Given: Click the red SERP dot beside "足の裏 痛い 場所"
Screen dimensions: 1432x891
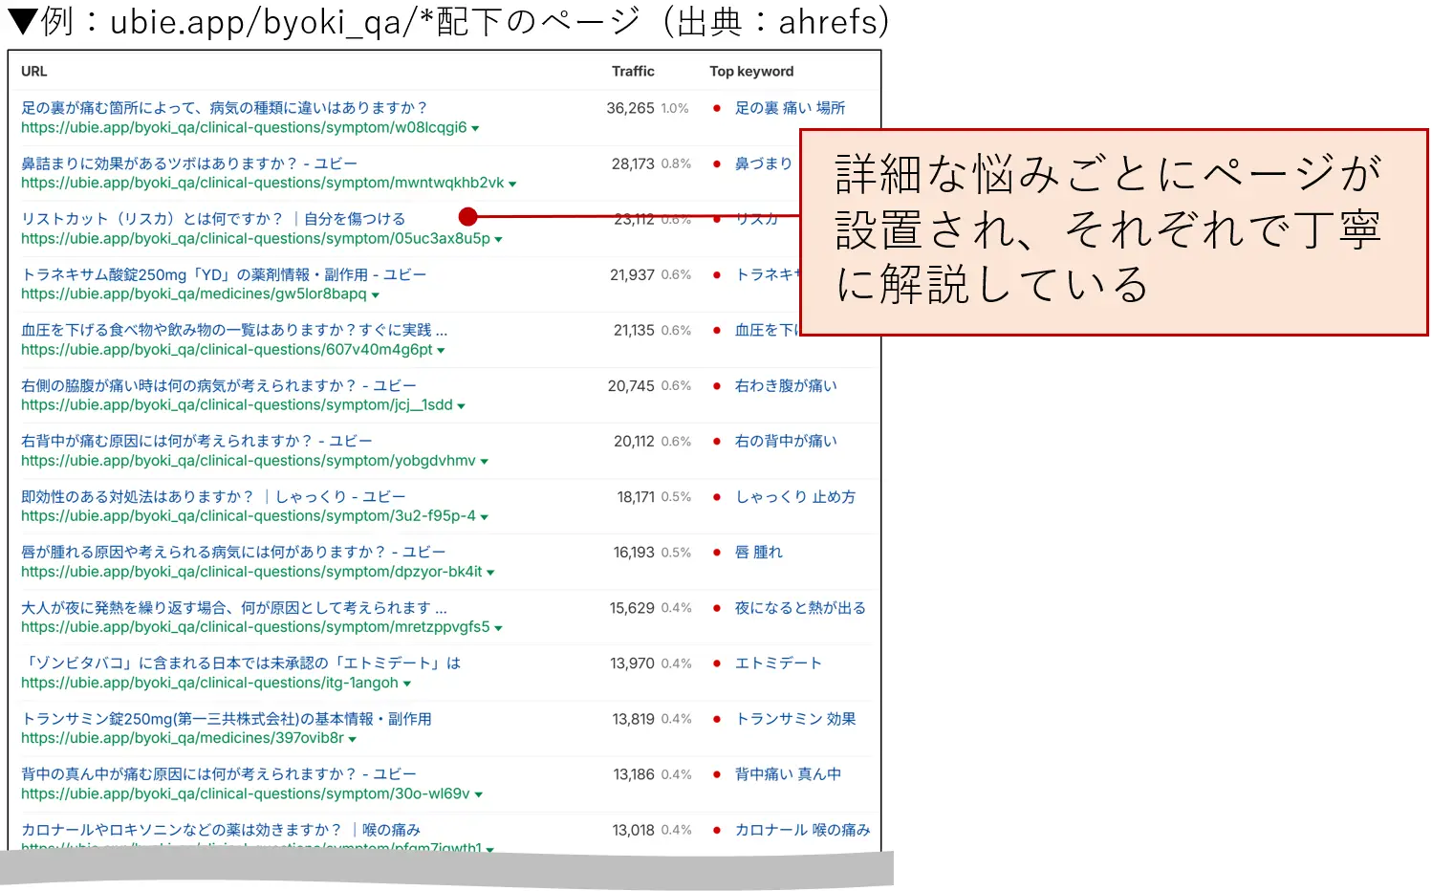Looking at the screenshot, I should (717, 108).
